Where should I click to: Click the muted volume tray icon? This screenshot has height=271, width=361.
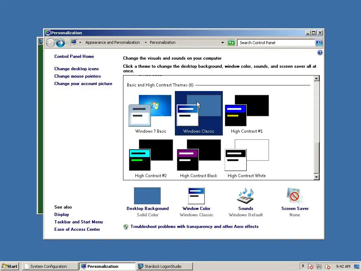coord(327,266)
